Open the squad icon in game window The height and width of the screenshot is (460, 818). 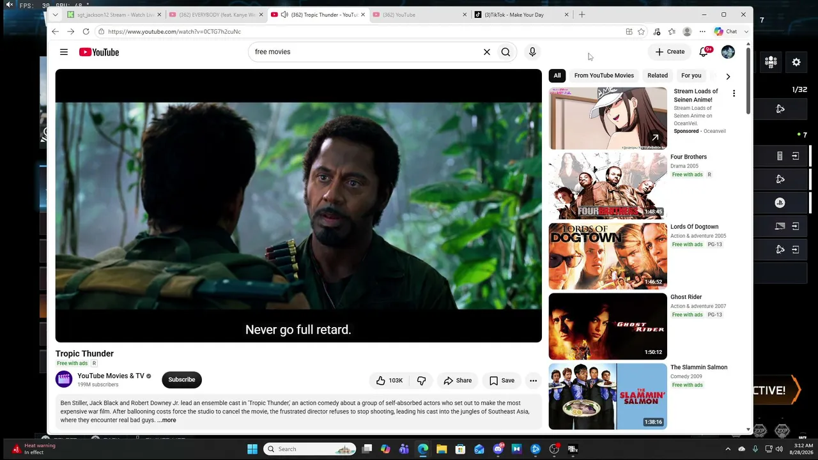(771, 62)
